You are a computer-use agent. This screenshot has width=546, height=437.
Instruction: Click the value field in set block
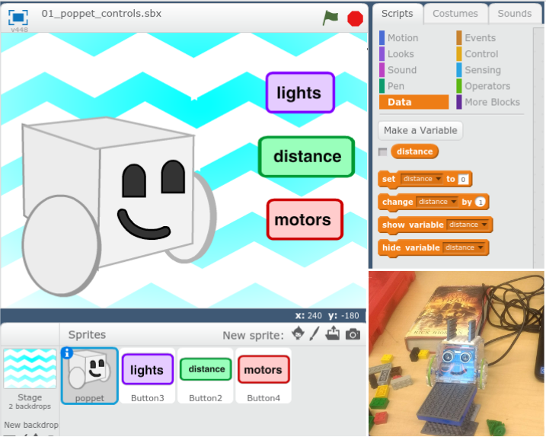[463, 180]
